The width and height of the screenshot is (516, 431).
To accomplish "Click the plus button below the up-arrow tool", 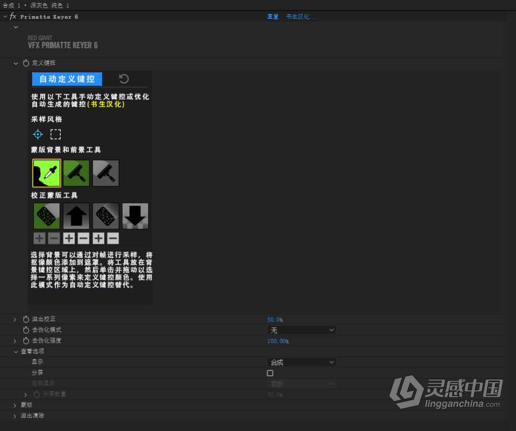I will [x=69, y=238].
